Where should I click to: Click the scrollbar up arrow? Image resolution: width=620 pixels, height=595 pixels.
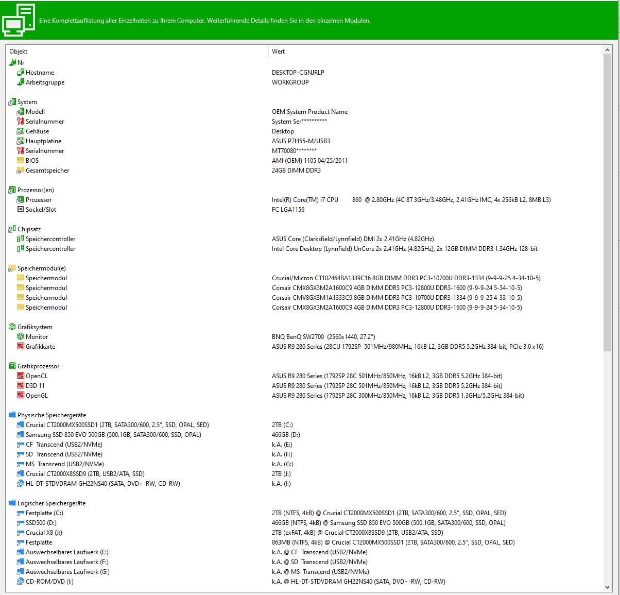pos(608,50)
